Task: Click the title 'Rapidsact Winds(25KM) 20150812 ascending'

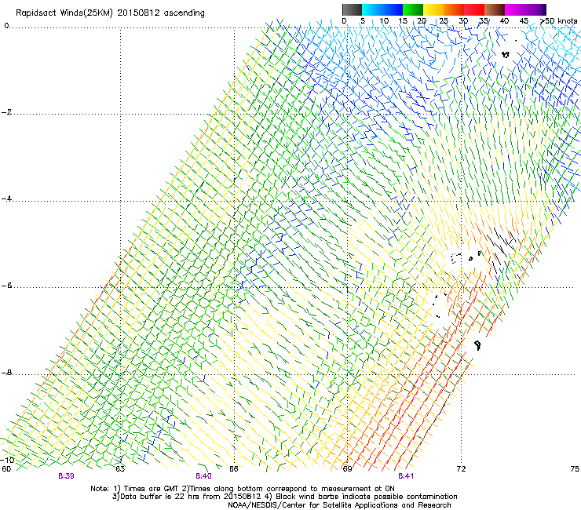Action: click(x=110, y=13)
